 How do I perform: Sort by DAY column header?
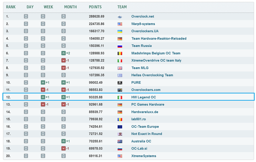[x=30, y=7]
